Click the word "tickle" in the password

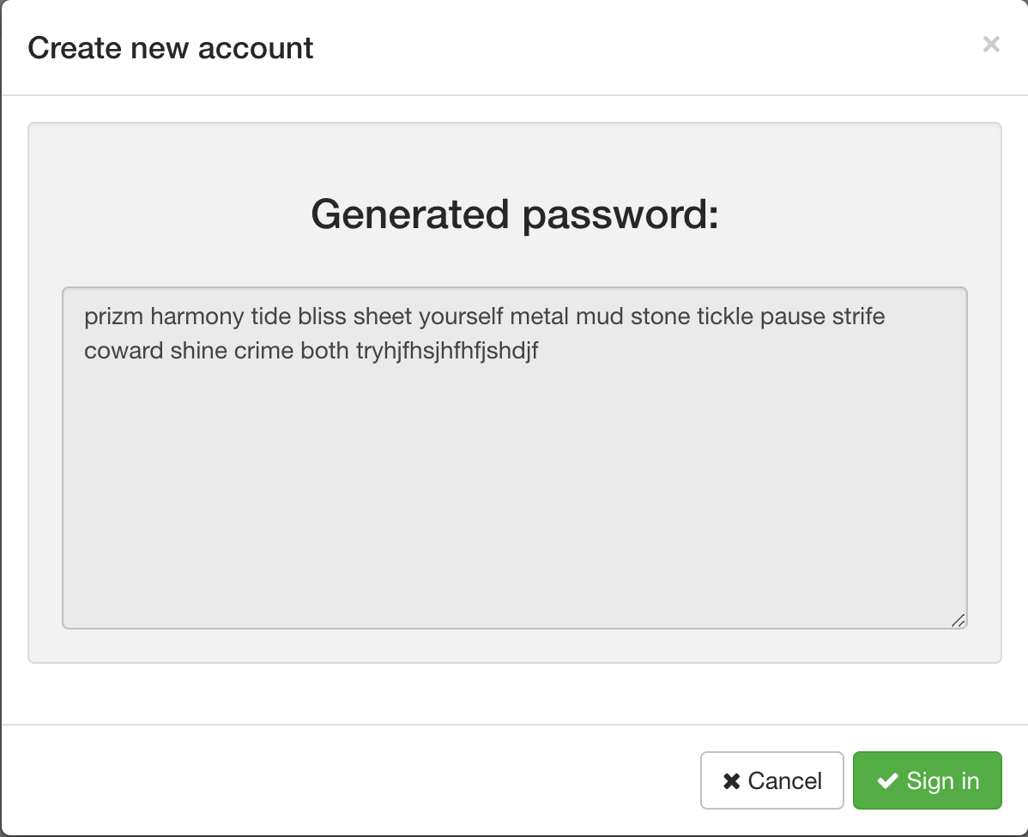point(725,316)
